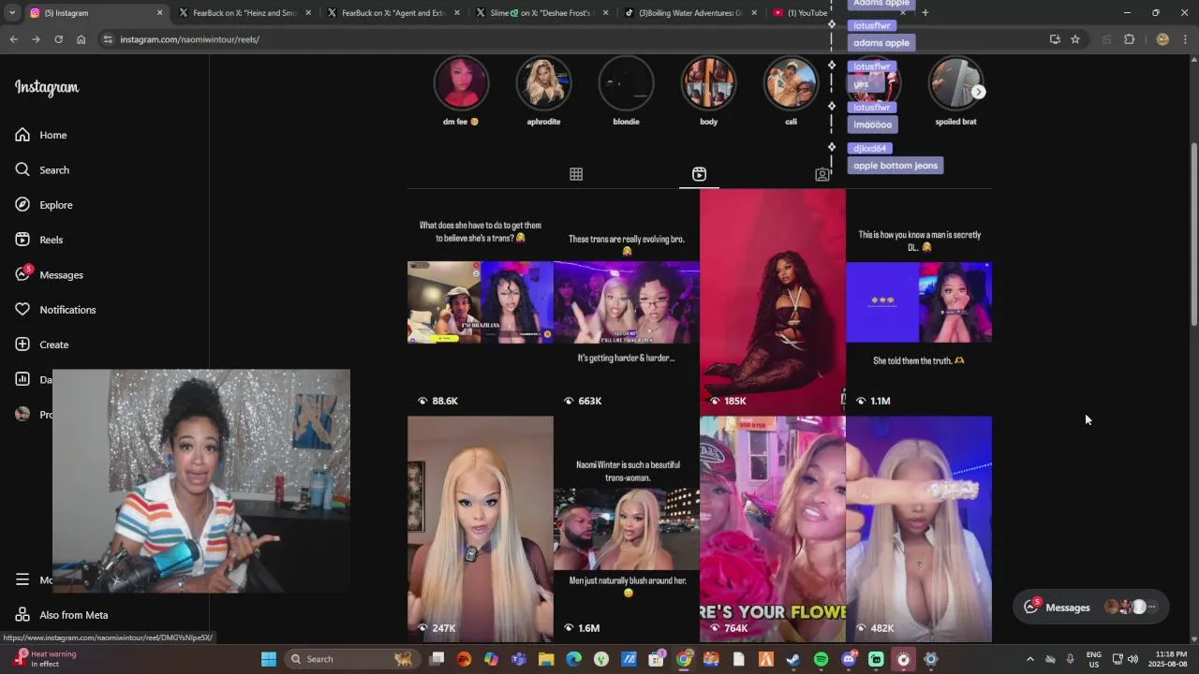Screen dimensions: 1199x674
Task: Open the floating Messages button
Action: 1091,607
